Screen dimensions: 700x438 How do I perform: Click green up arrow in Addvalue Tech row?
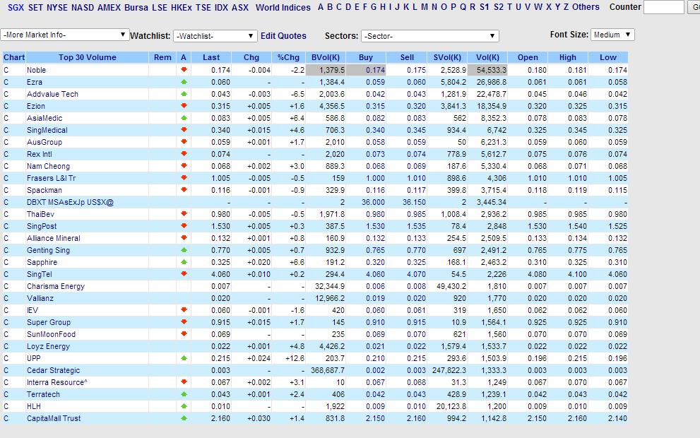coord(184,94)
